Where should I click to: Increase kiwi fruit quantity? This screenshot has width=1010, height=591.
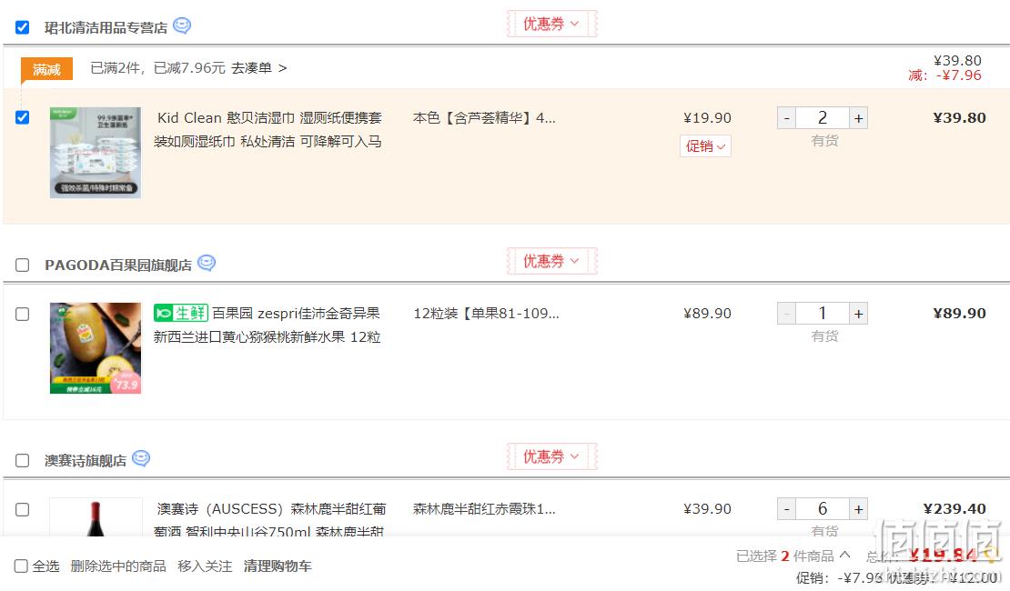click(x=858, y=315)
